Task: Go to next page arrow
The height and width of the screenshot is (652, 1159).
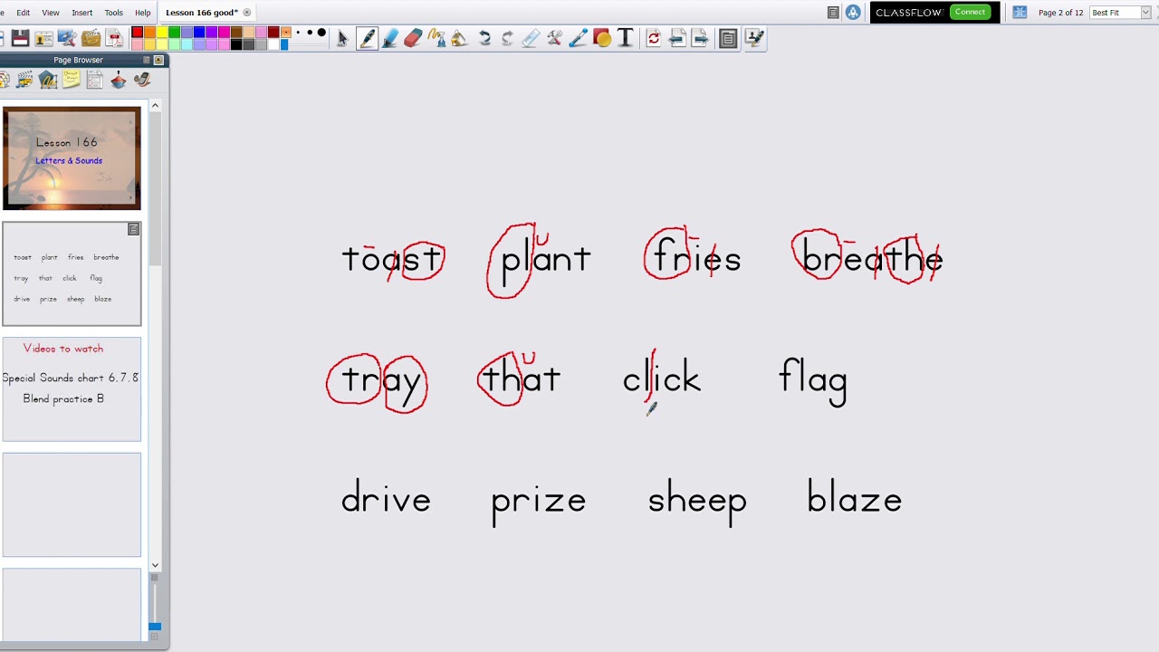Action: [700, 38]
